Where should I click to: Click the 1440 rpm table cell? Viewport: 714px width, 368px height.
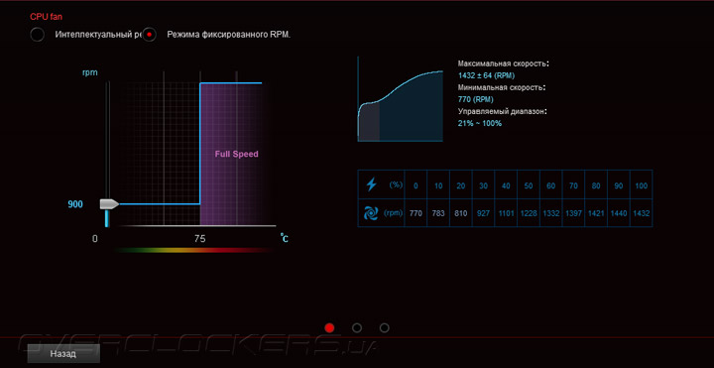tap(619, 212)
